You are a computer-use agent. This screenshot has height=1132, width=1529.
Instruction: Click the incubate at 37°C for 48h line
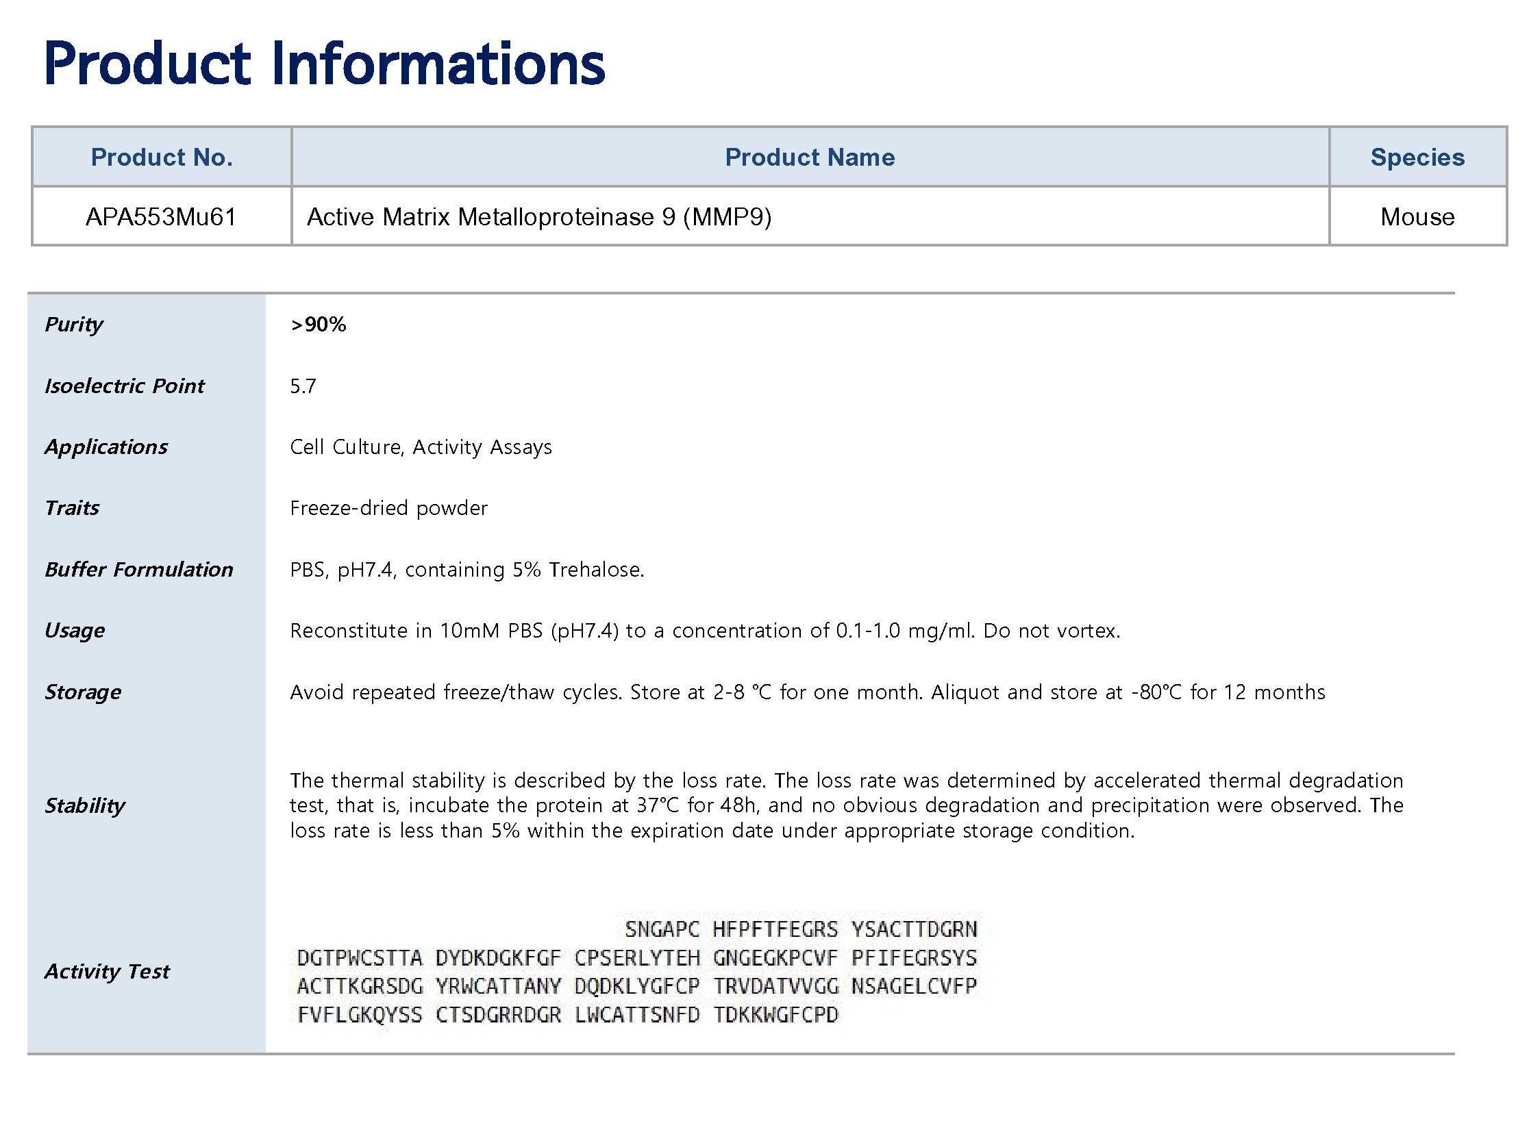[847, 805]
